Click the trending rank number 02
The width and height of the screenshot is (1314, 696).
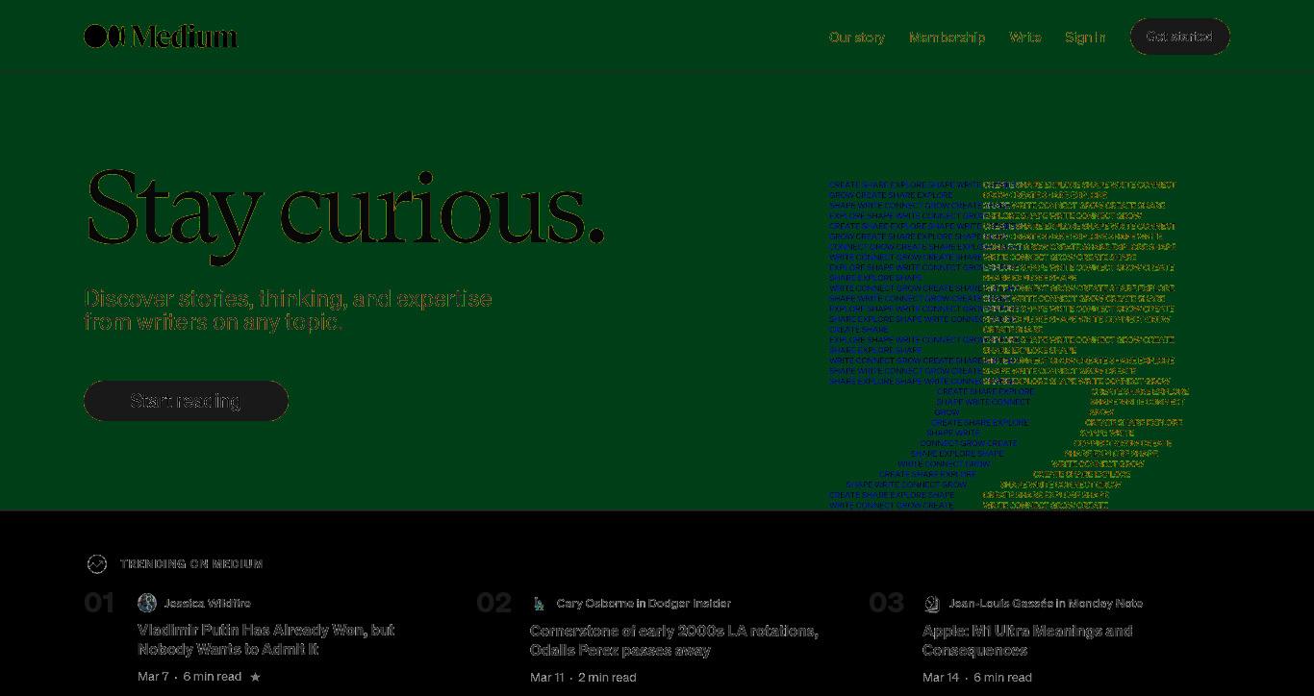tap(493, 604)
